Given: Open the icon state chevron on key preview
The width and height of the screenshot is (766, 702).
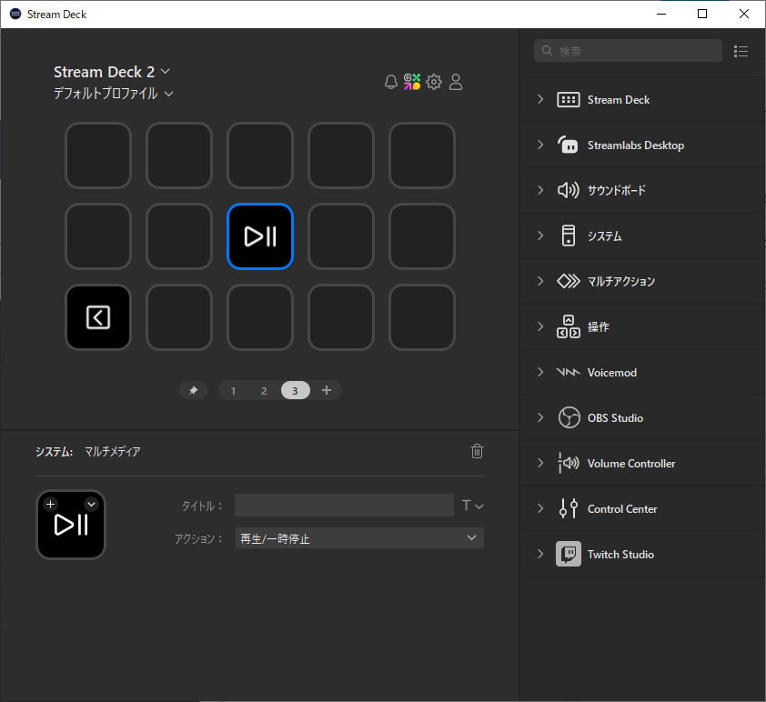Looking at the screenshot, I should tap(91, 504).
